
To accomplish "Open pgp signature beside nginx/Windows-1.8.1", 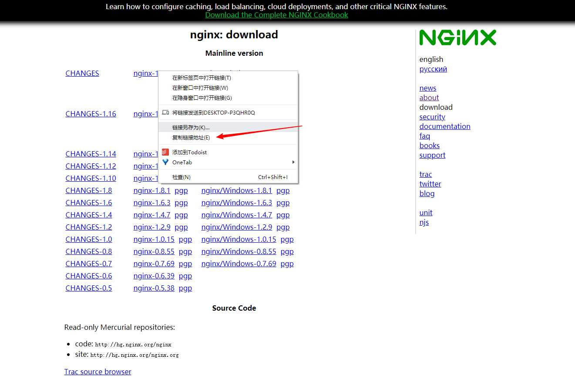I will 283,190.
